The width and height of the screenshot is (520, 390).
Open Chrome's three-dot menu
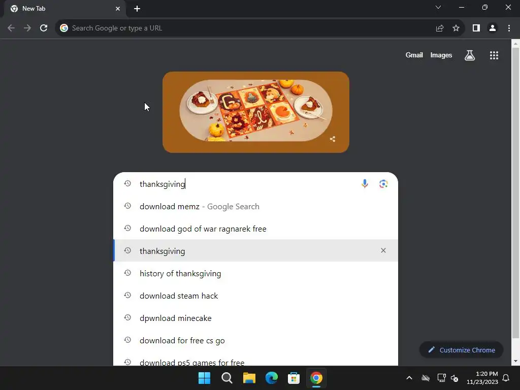click(509, 28)
